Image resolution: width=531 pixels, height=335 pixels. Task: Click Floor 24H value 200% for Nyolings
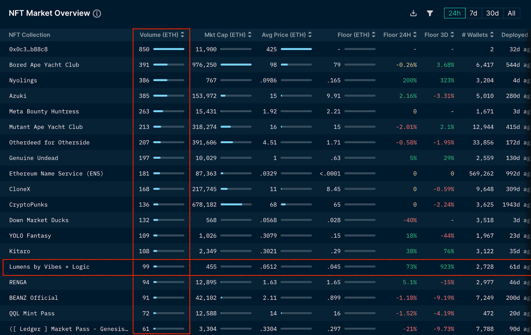coord(410,81)
